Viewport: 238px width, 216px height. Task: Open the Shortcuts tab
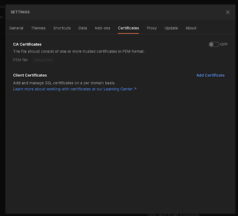click(62, 28)
